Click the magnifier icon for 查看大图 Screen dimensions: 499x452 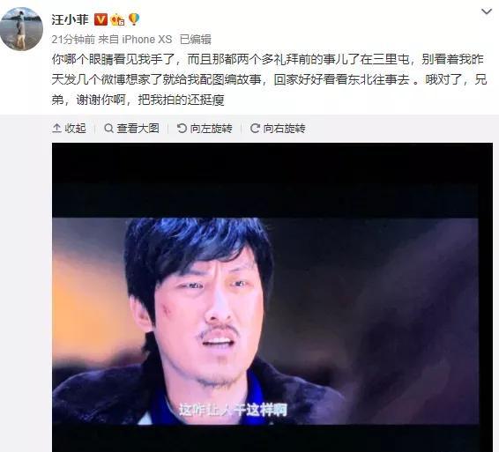coord(108,128)
